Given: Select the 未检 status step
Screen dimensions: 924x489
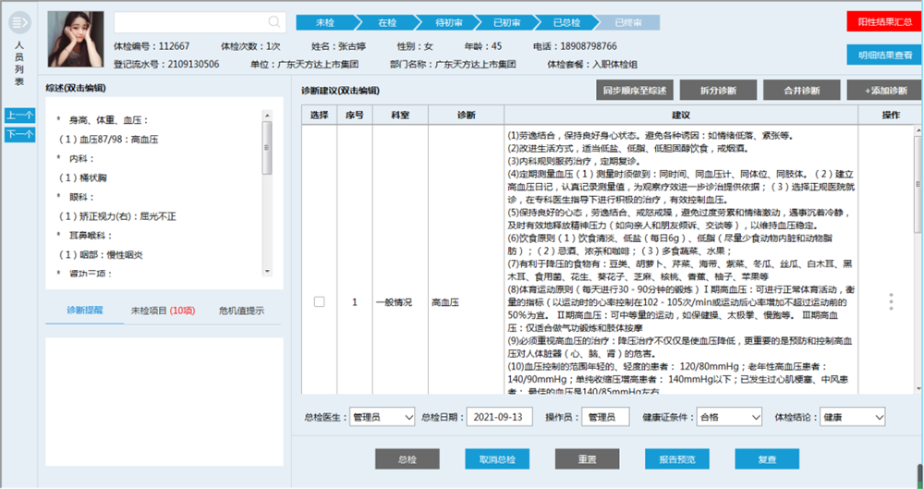Looking at the screenshot, I should click(x=326, y=22).
